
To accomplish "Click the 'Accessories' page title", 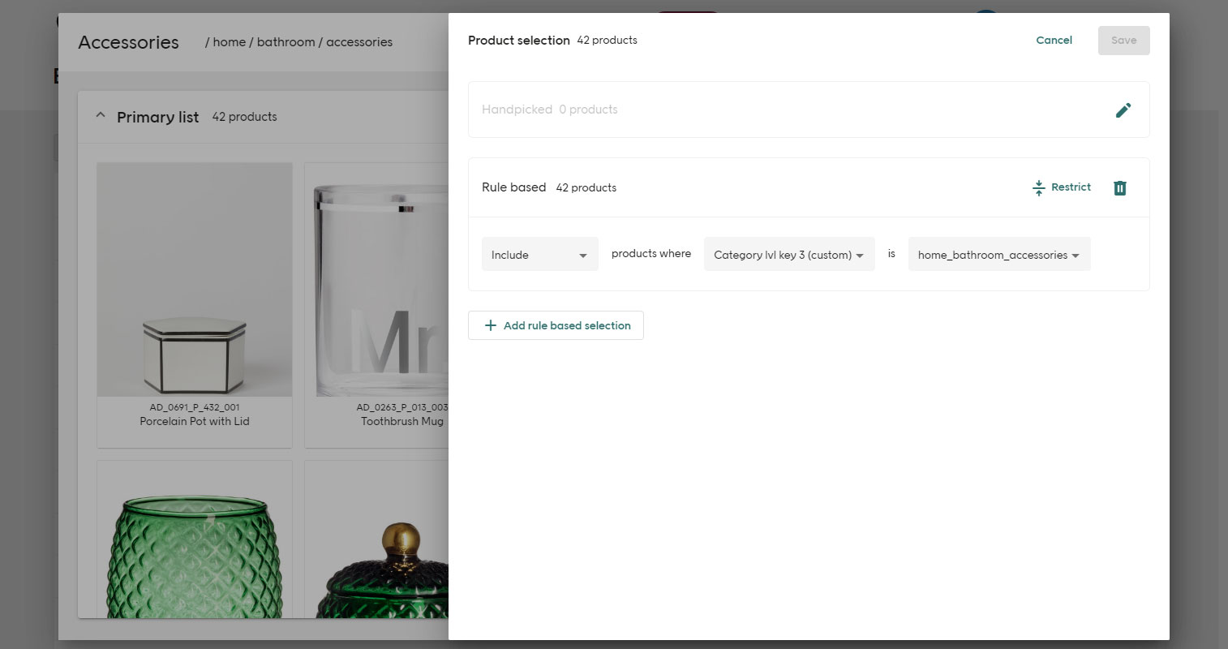I will click(128, 42).
